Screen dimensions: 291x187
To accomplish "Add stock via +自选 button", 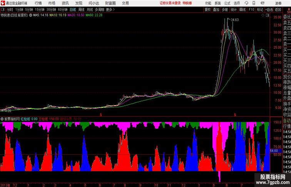I will point(269,10).
